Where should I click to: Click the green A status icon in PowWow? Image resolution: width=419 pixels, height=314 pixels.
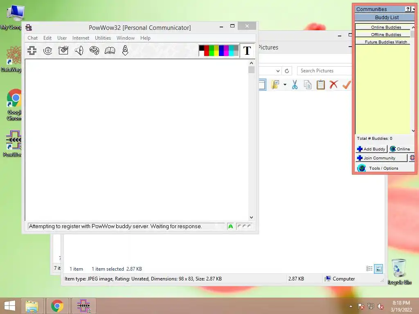pyautogui.click(x=231, y=227)
